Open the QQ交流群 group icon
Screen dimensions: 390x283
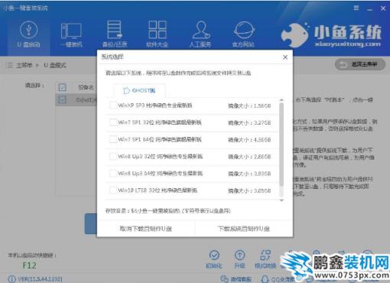(278, 279)
